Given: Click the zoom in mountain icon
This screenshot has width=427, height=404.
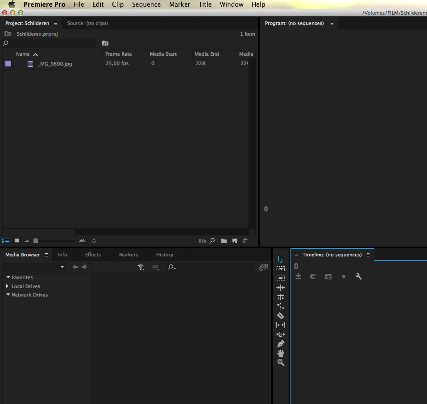Looking at the screenshot, I should click(83, 241).
